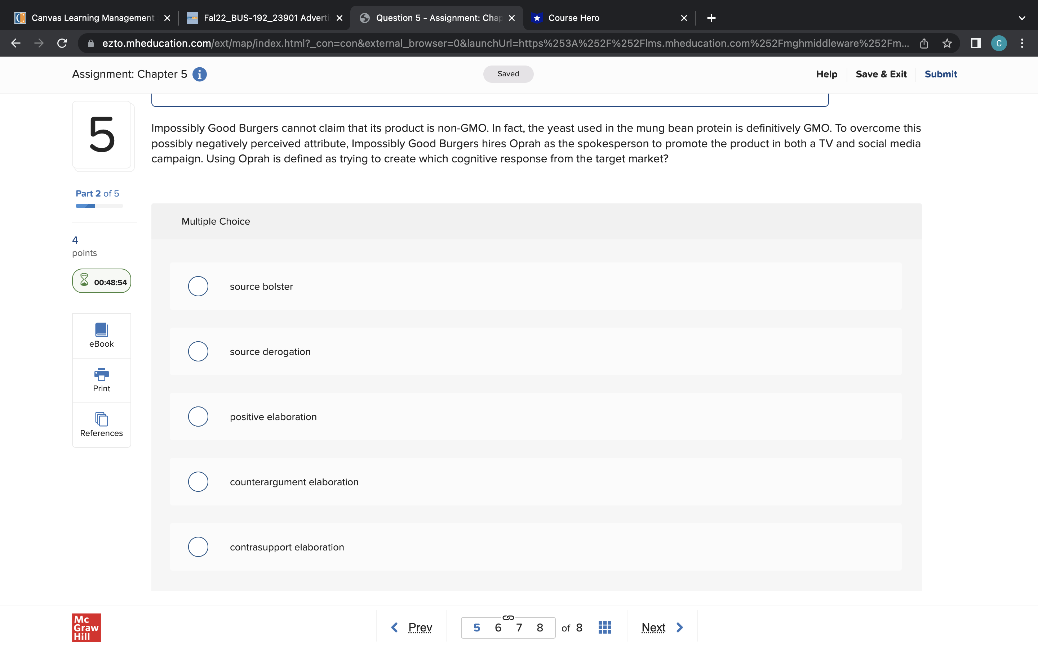The height and width of the screenshot is (648, 1038).
Task: Open the assignment info tooltip icon
Action: (199, 74)
